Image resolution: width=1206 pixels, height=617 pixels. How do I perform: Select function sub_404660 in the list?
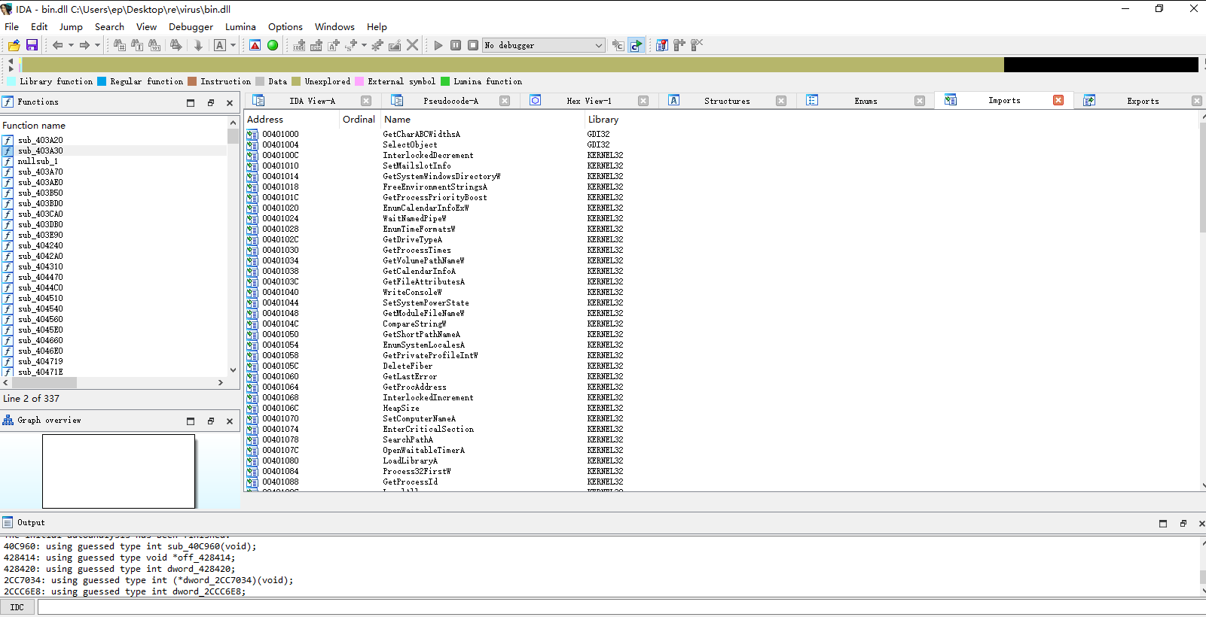point(114,340)
